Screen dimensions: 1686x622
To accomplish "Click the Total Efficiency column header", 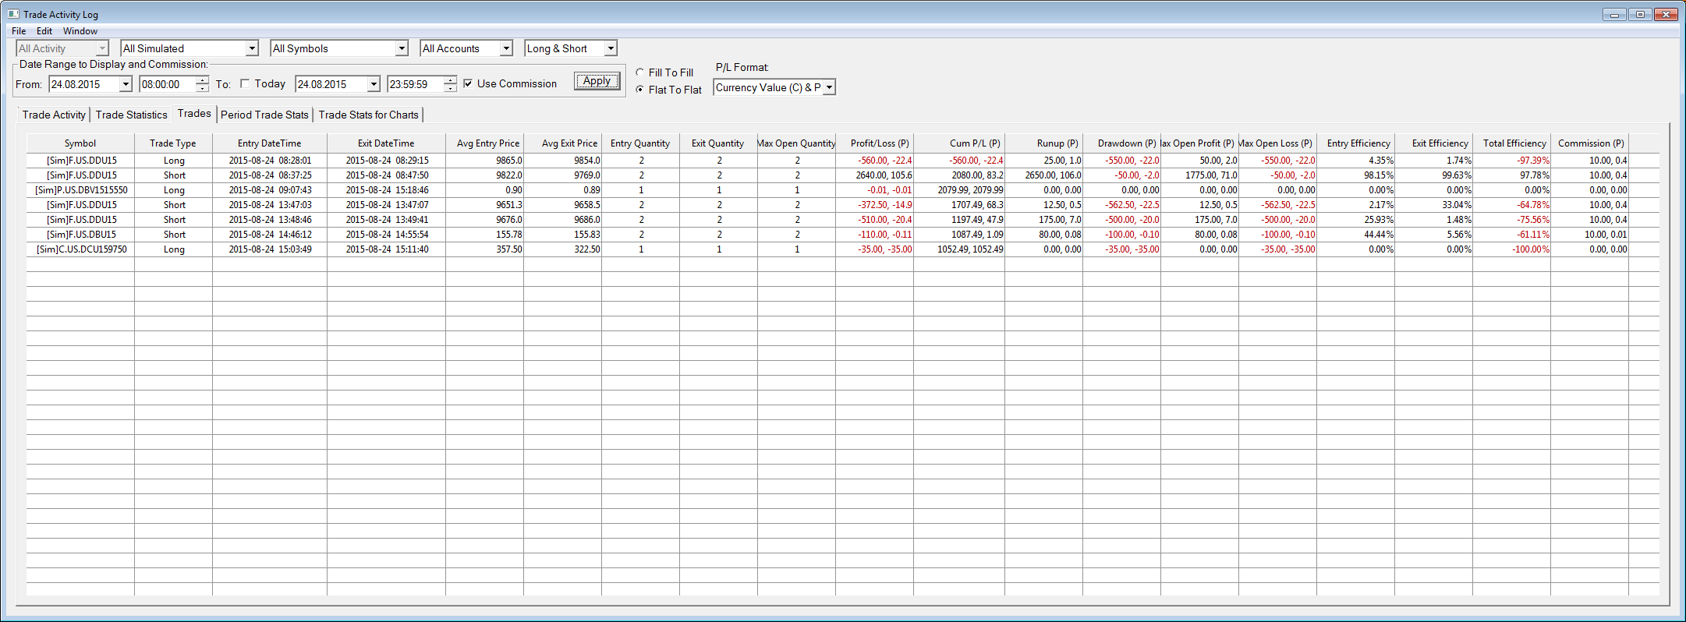I will click(x=1511, y=143).
